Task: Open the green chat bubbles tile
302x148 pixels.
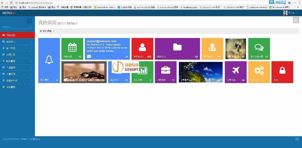Action: pos(259,49)
